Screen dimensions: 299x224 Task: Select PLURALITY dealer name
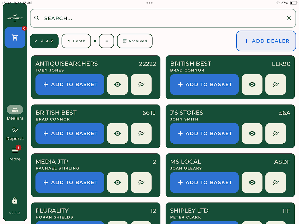point(52,211)
